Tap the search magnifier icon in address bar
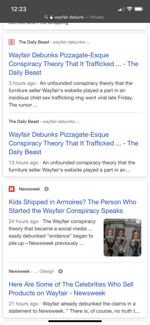 (46, 17)
